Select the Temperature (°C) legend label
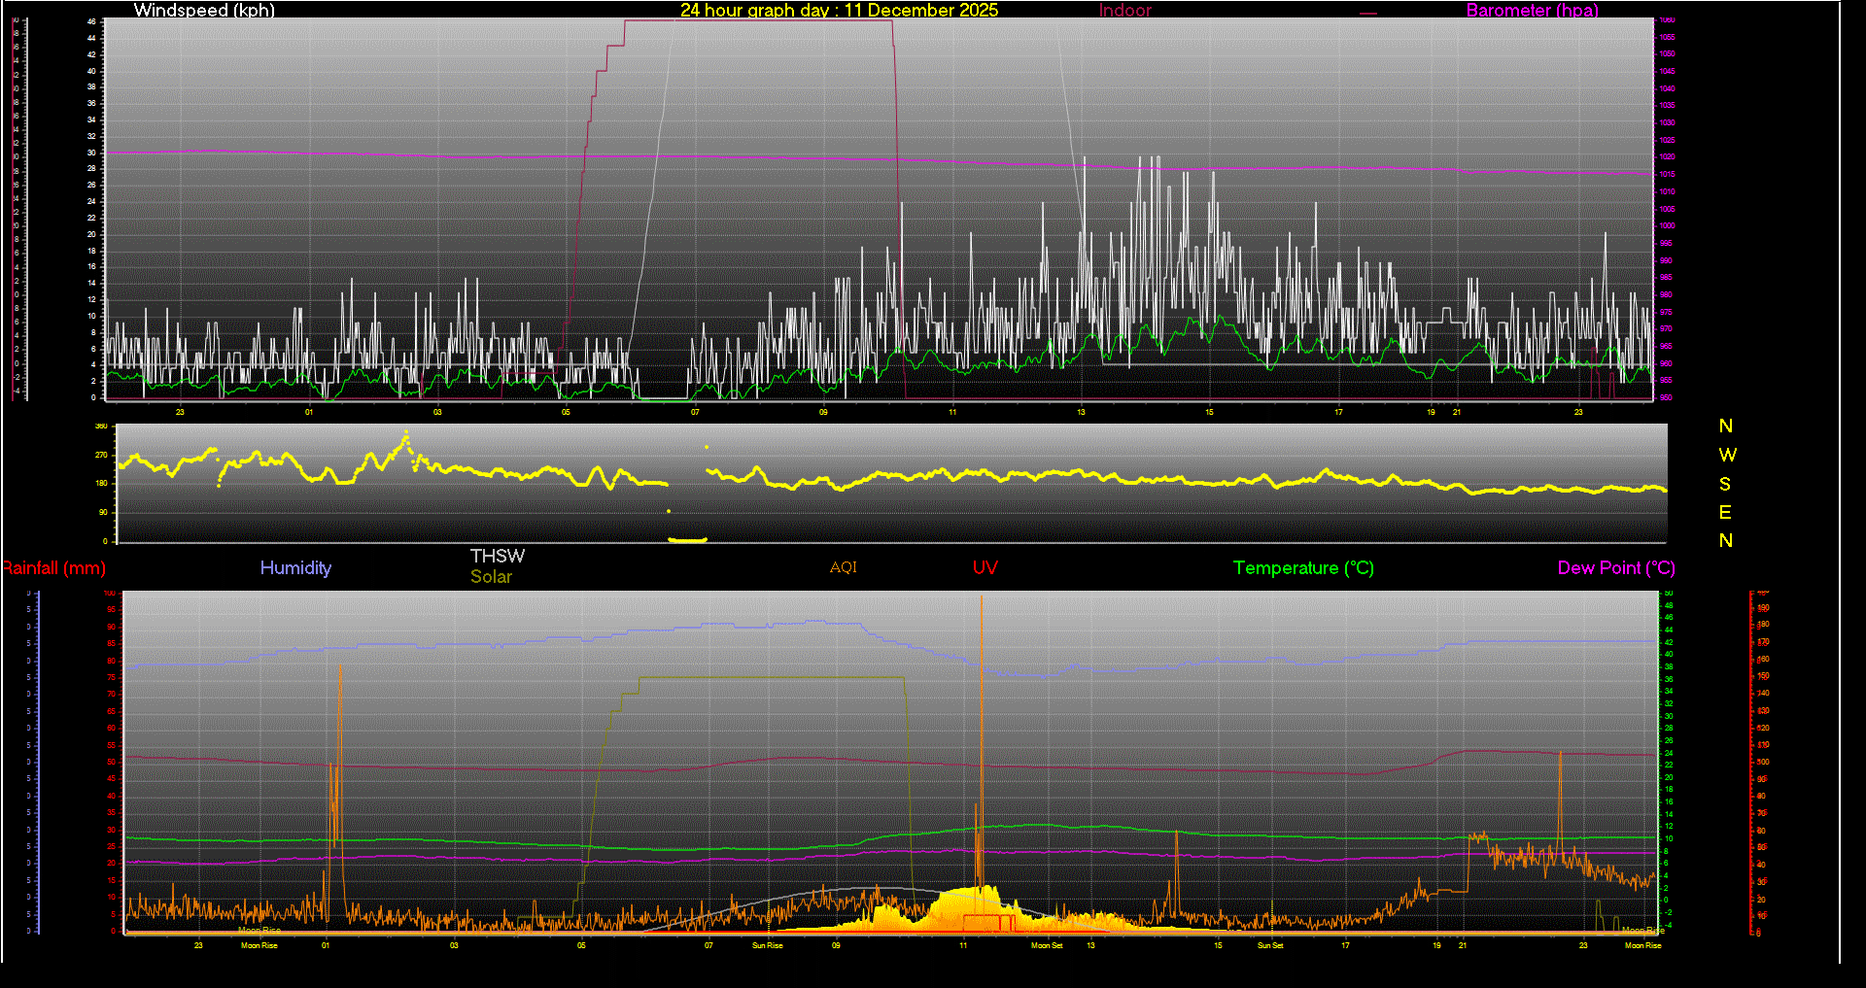 click(x=1303, y=568)
